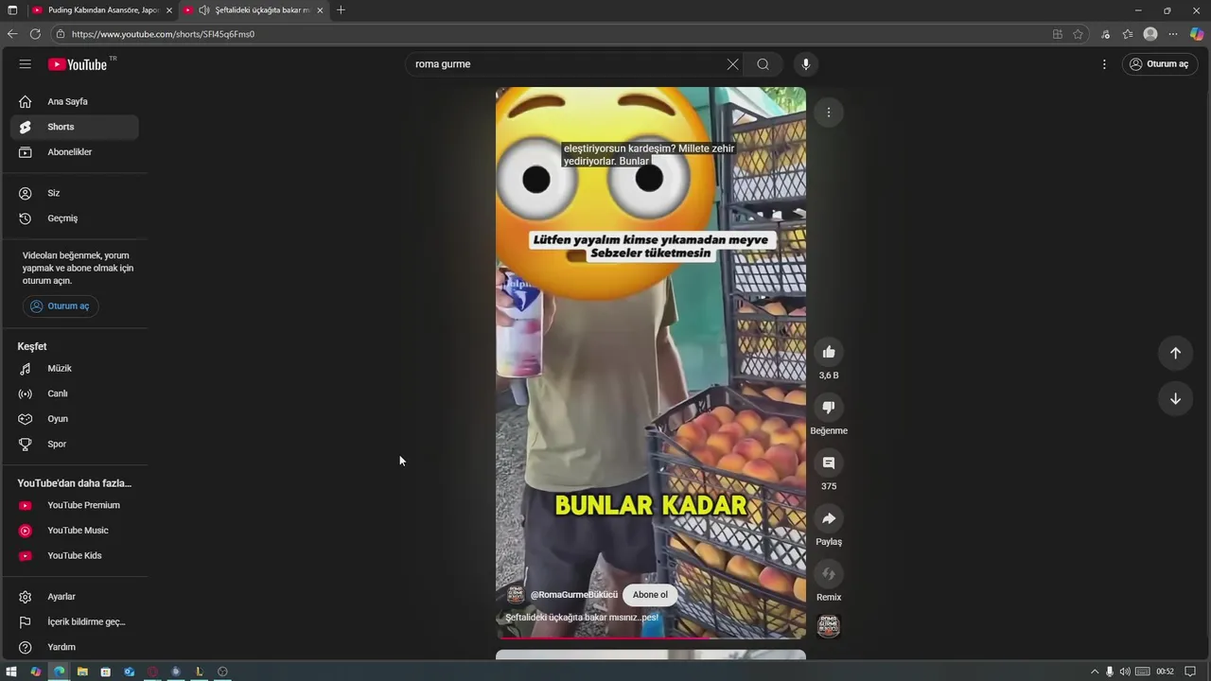Mute the playing tab's speaker icon

[x=203, y=10]
